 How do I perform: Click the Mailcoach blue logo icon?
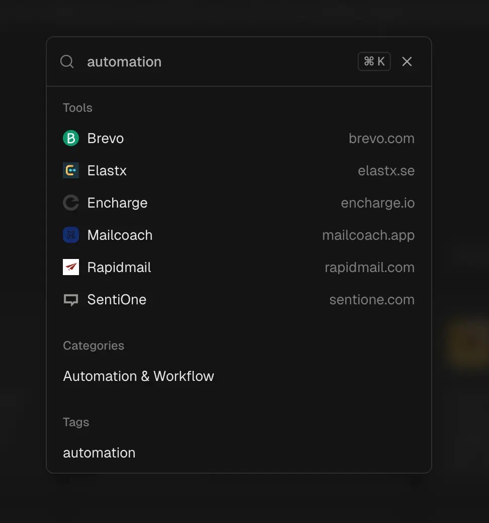[71, 235]
